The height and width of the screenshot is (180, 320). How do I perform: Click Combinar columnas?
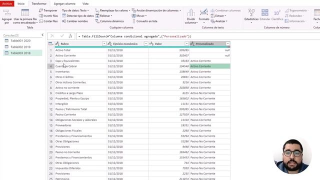point(225,10)
